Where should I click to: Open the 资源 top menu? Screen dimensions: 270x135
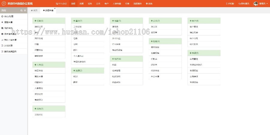[82, 3]
